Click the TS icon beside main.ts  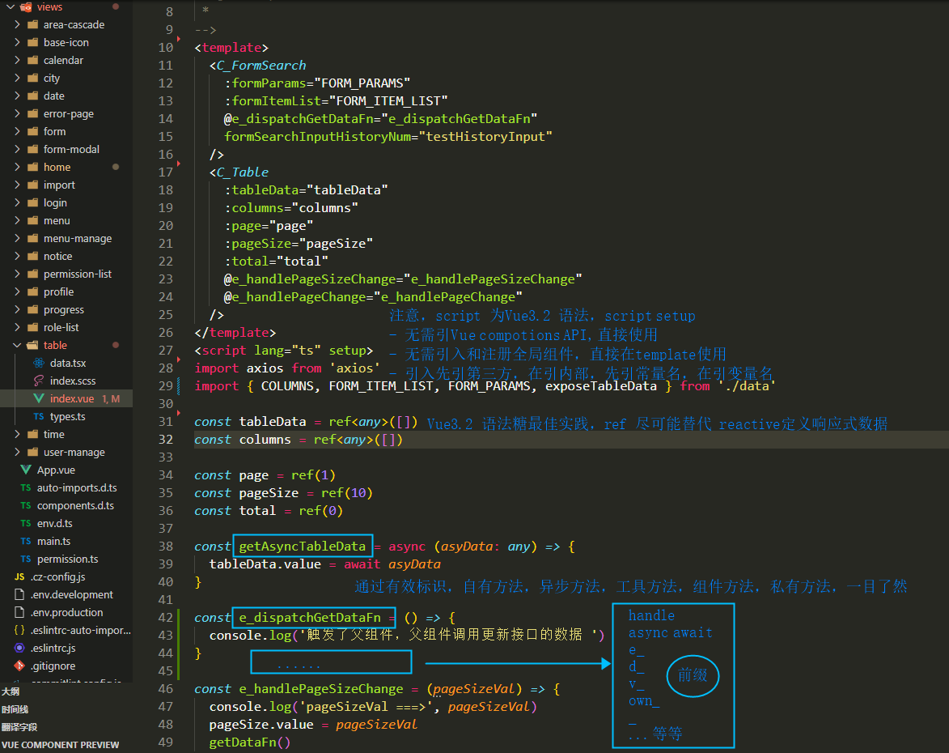point(26,541)
